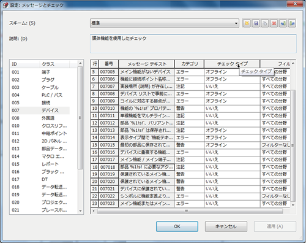
Task: Sort by the ID column header
Action: [x=24, y=64]
